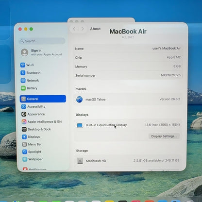Click the macOS Tahoe version row
This screenshot has height=202, width=202.
pos(128,99)
